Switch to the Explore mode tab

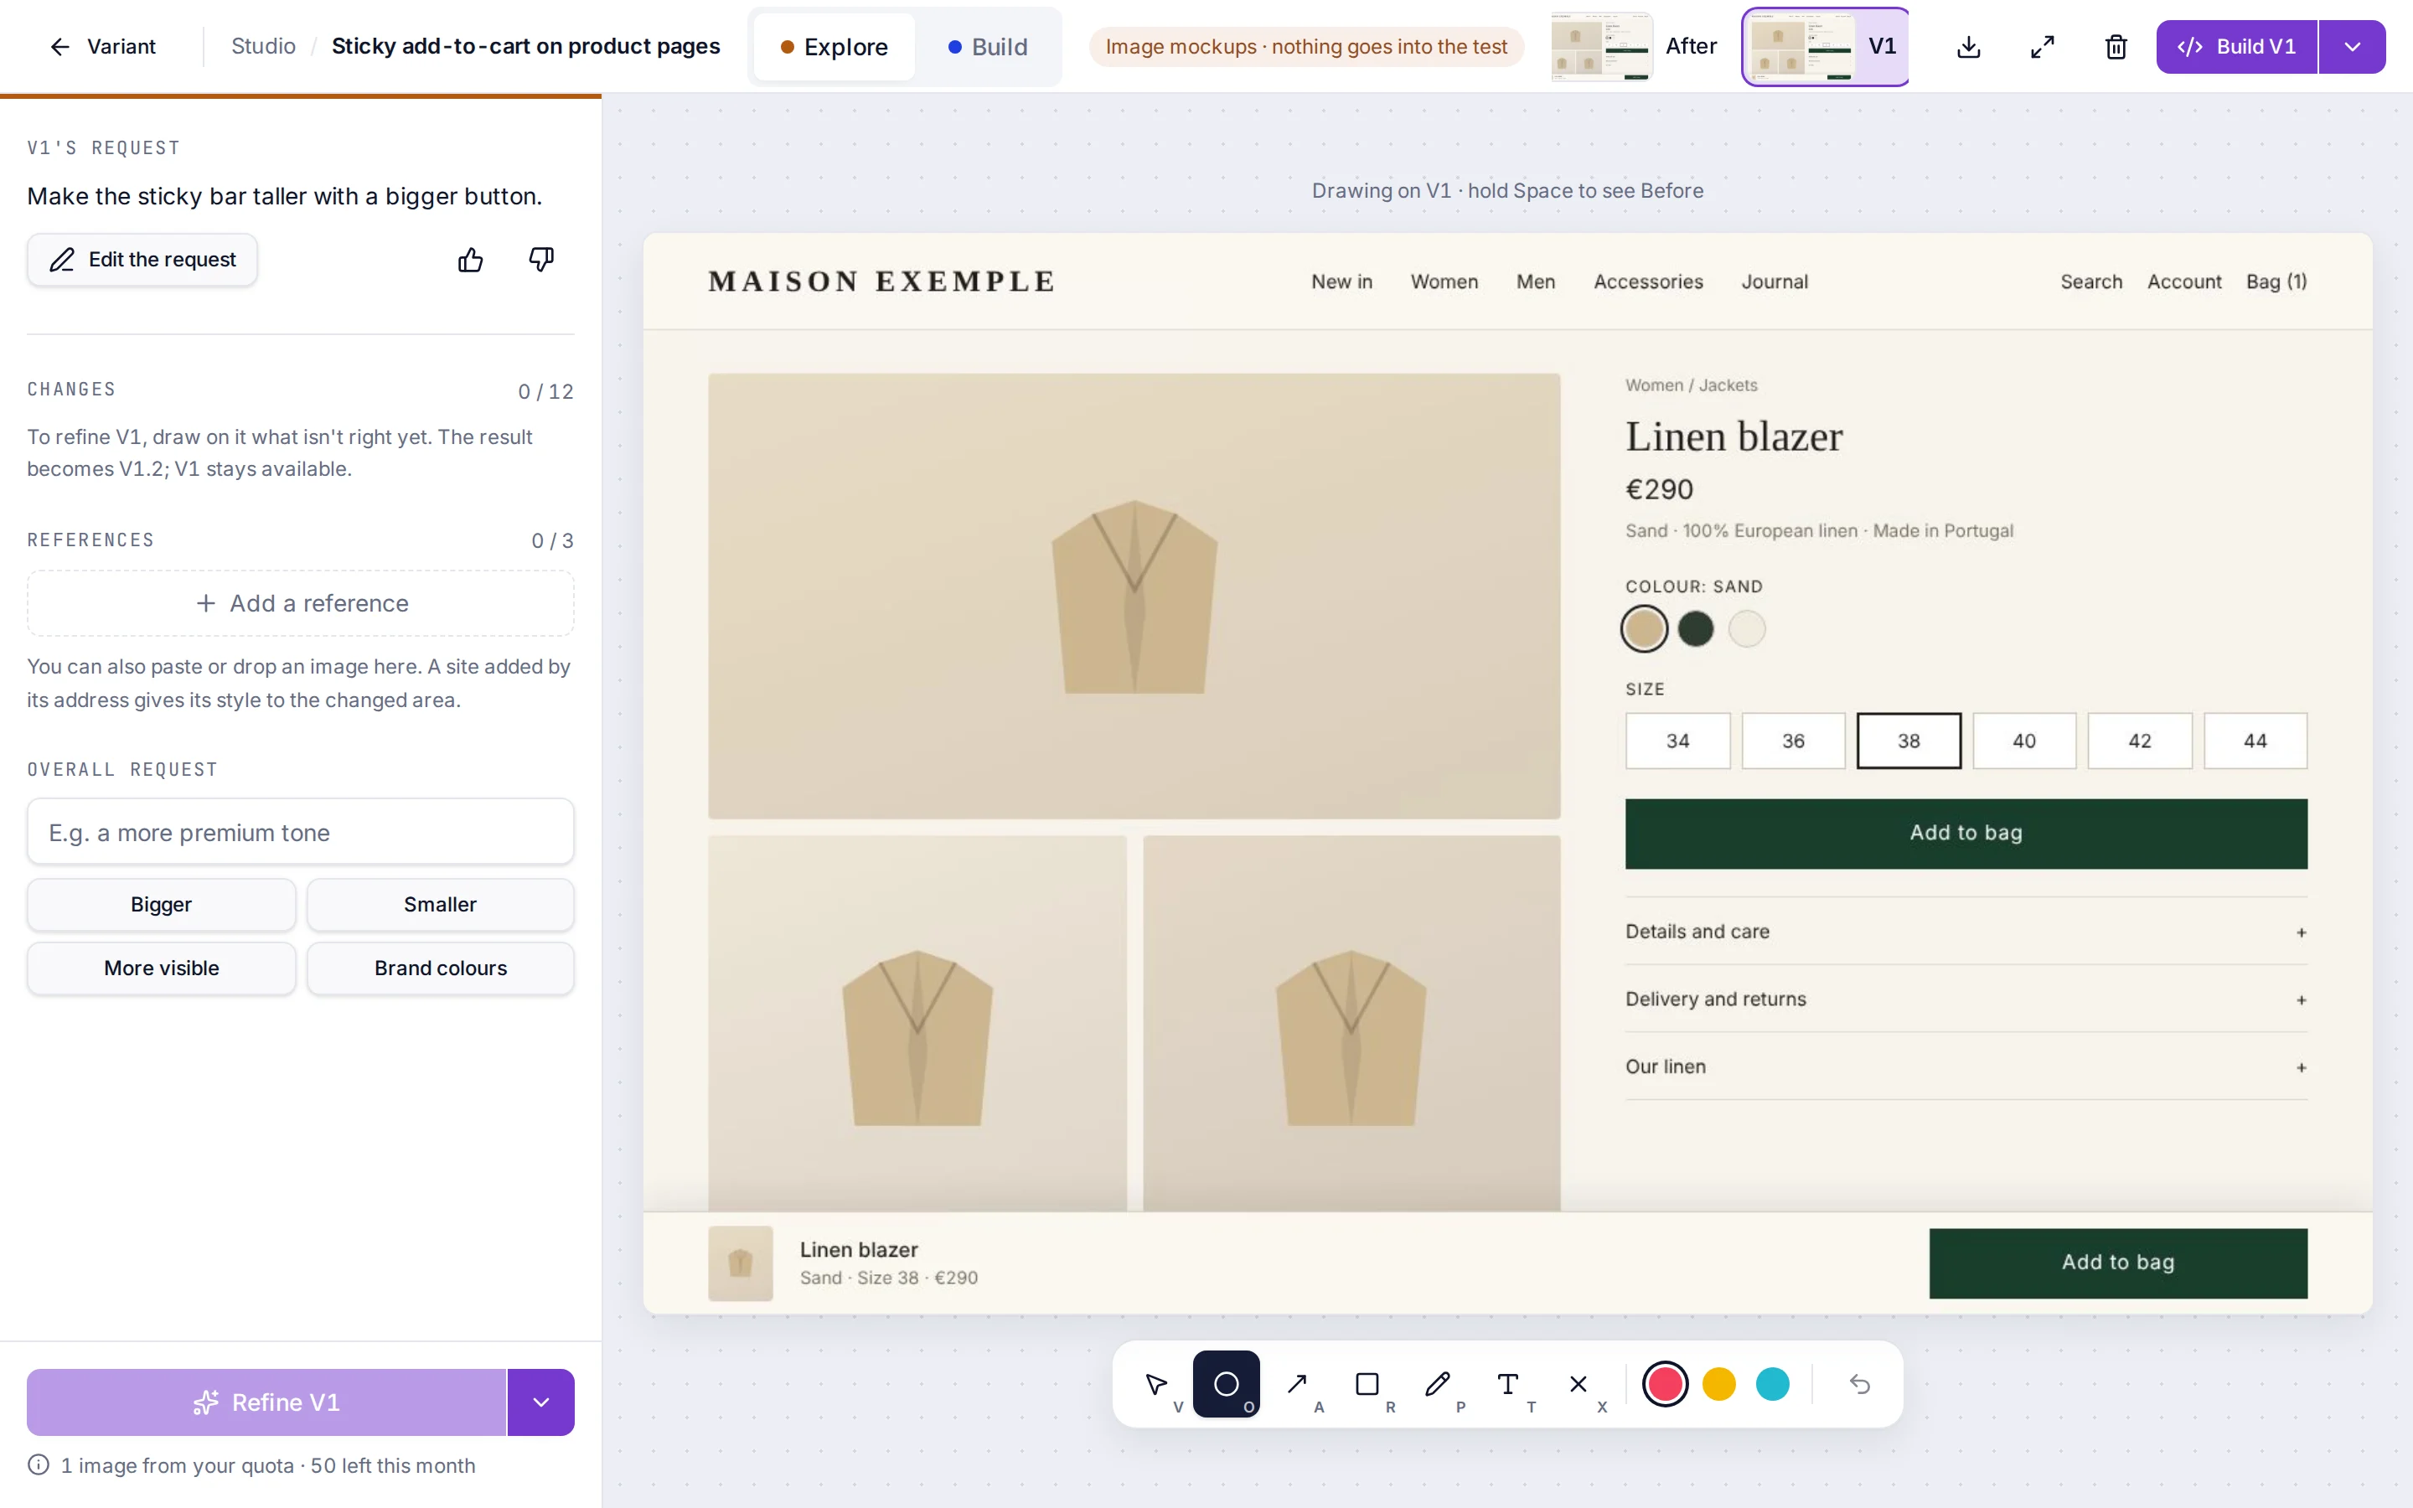click(834, 47)
